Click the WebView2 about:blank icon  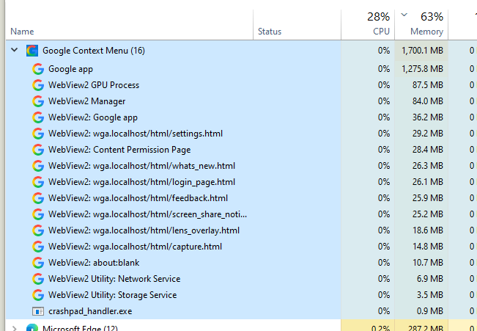[38, 263]
